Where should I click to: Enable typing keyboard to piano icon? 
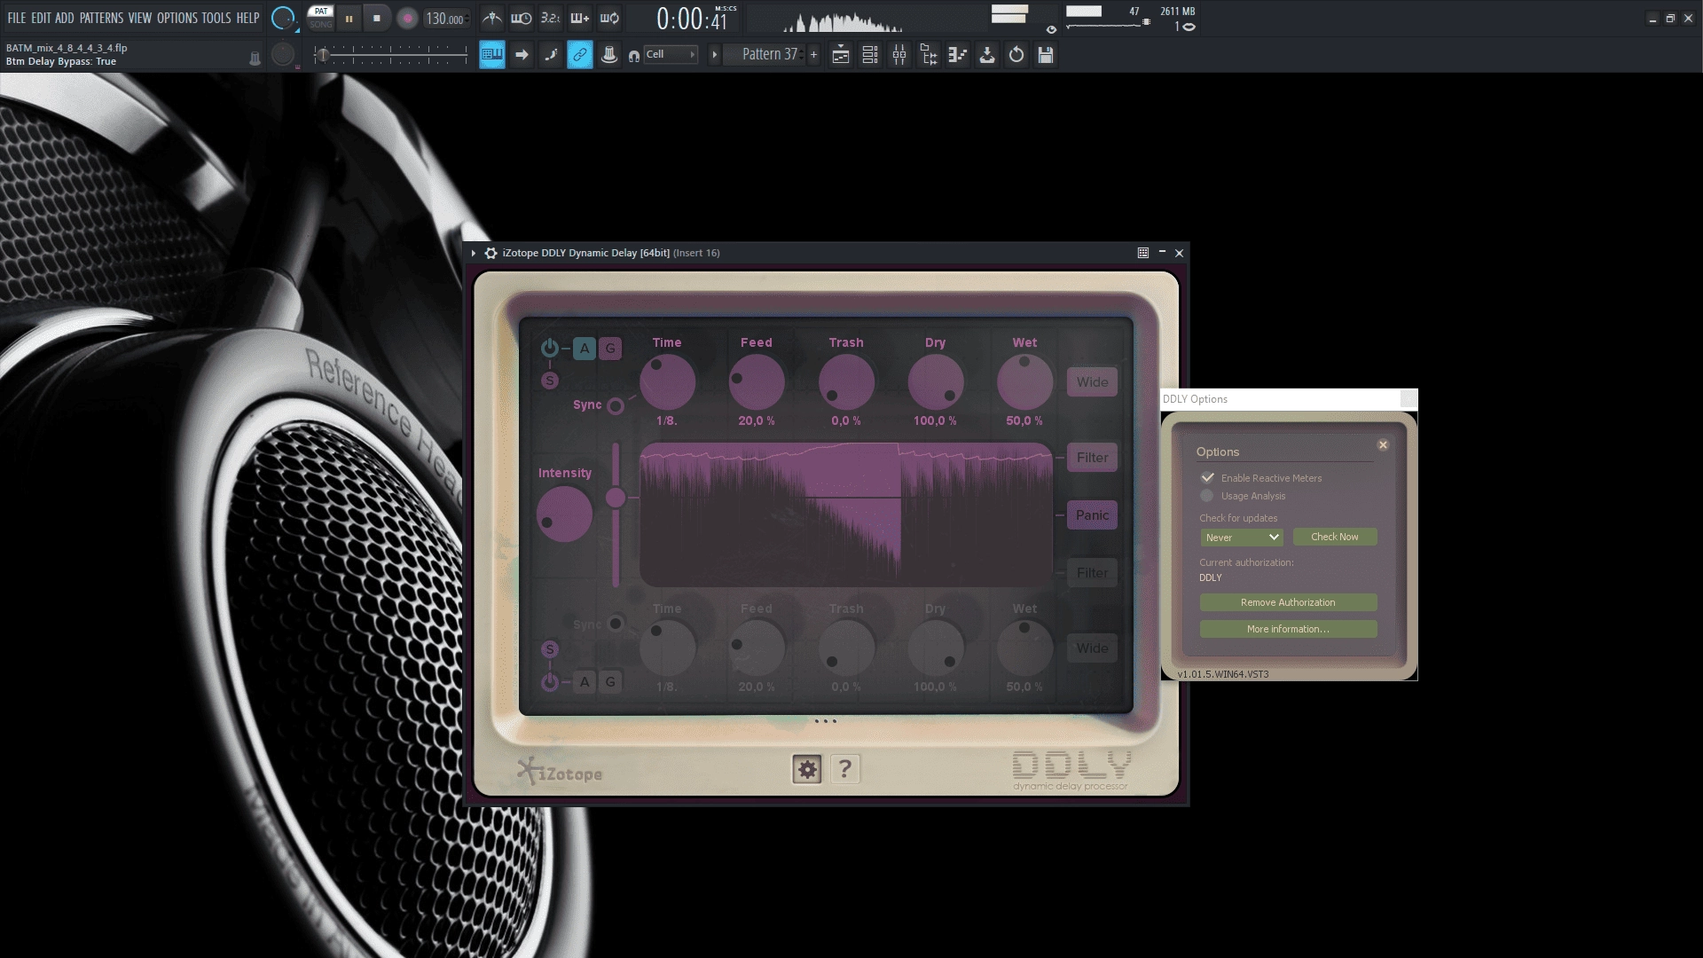492,55
